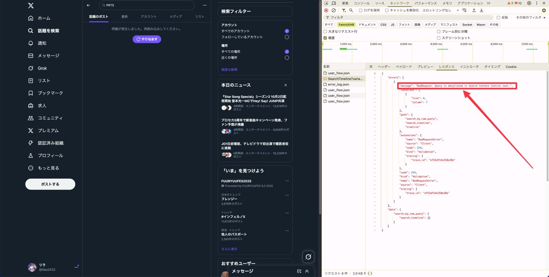Check the 大きなリクエスト行 checkbox

click(325, 32)
